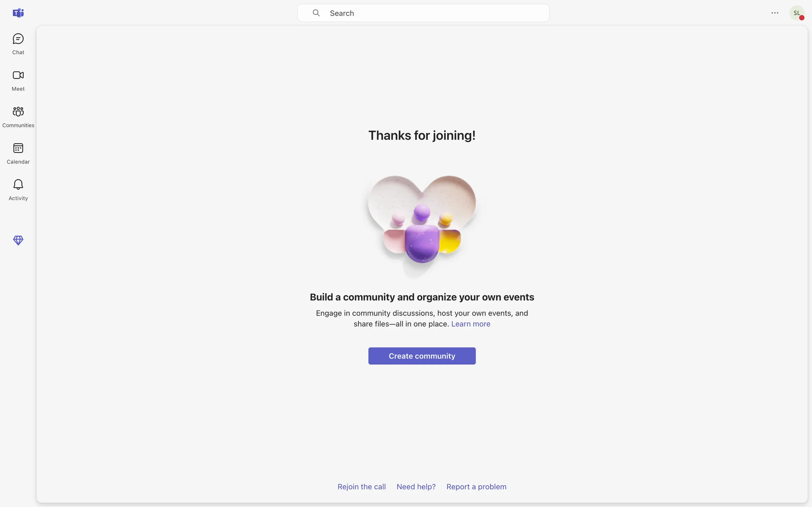
Task: Click the red status badge on avatar
Action: (x=802, y=18)
